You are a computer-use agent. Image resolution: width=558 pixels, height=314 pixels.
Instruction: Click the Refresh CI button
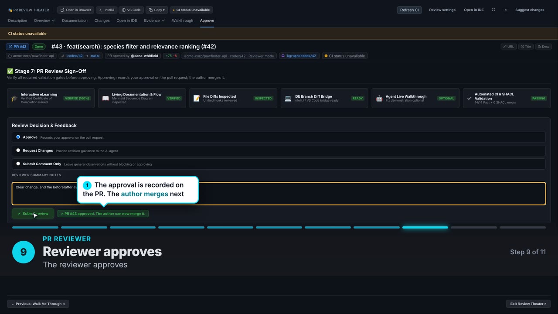pos(409,10)
